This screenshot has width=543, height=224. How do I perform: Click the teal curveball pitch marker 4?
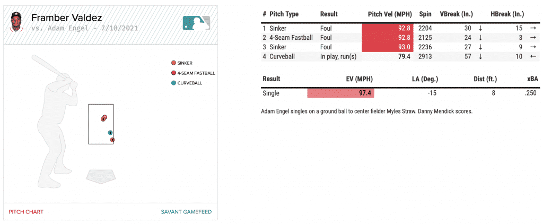click(x=110, y=133)
